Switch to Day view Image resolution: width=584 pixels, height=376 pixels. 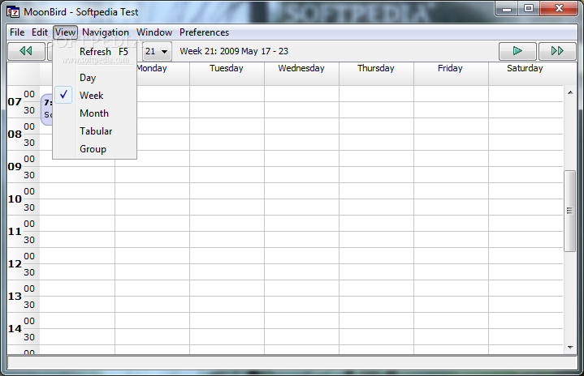(x=95, y=78)
